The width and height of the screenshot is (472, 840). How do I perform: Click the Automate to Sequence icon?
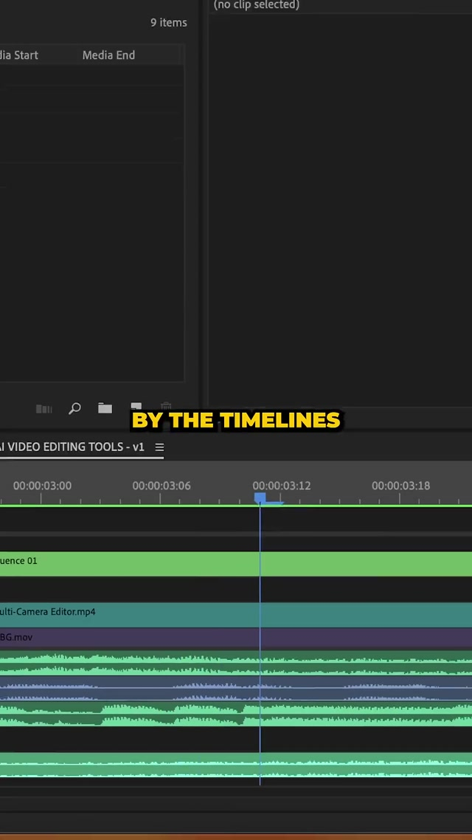pos(44,409)
